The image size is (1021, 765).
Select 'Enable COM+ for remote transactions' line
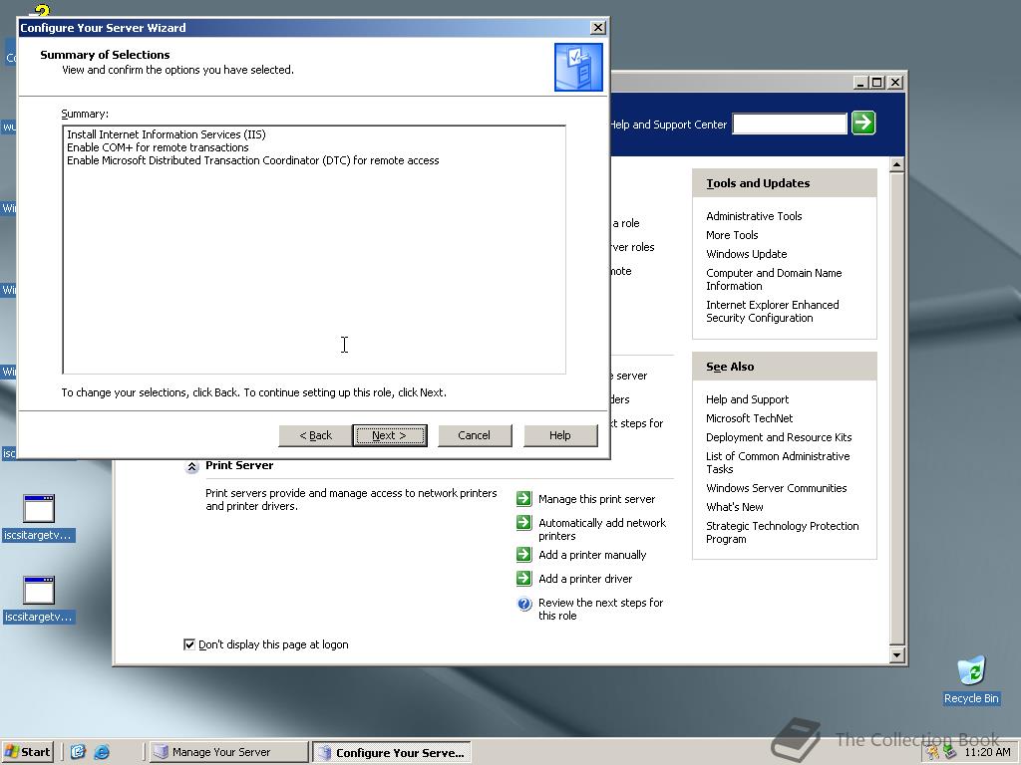coord(158,147)
